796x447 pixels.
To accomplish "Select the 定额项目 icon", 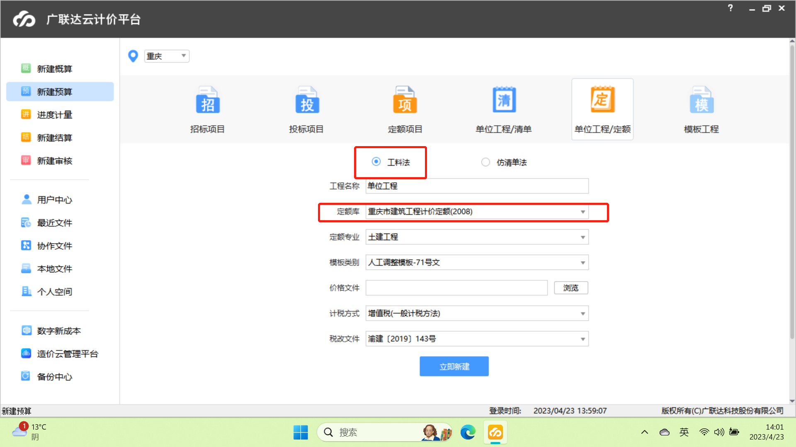I will point(405,100).
